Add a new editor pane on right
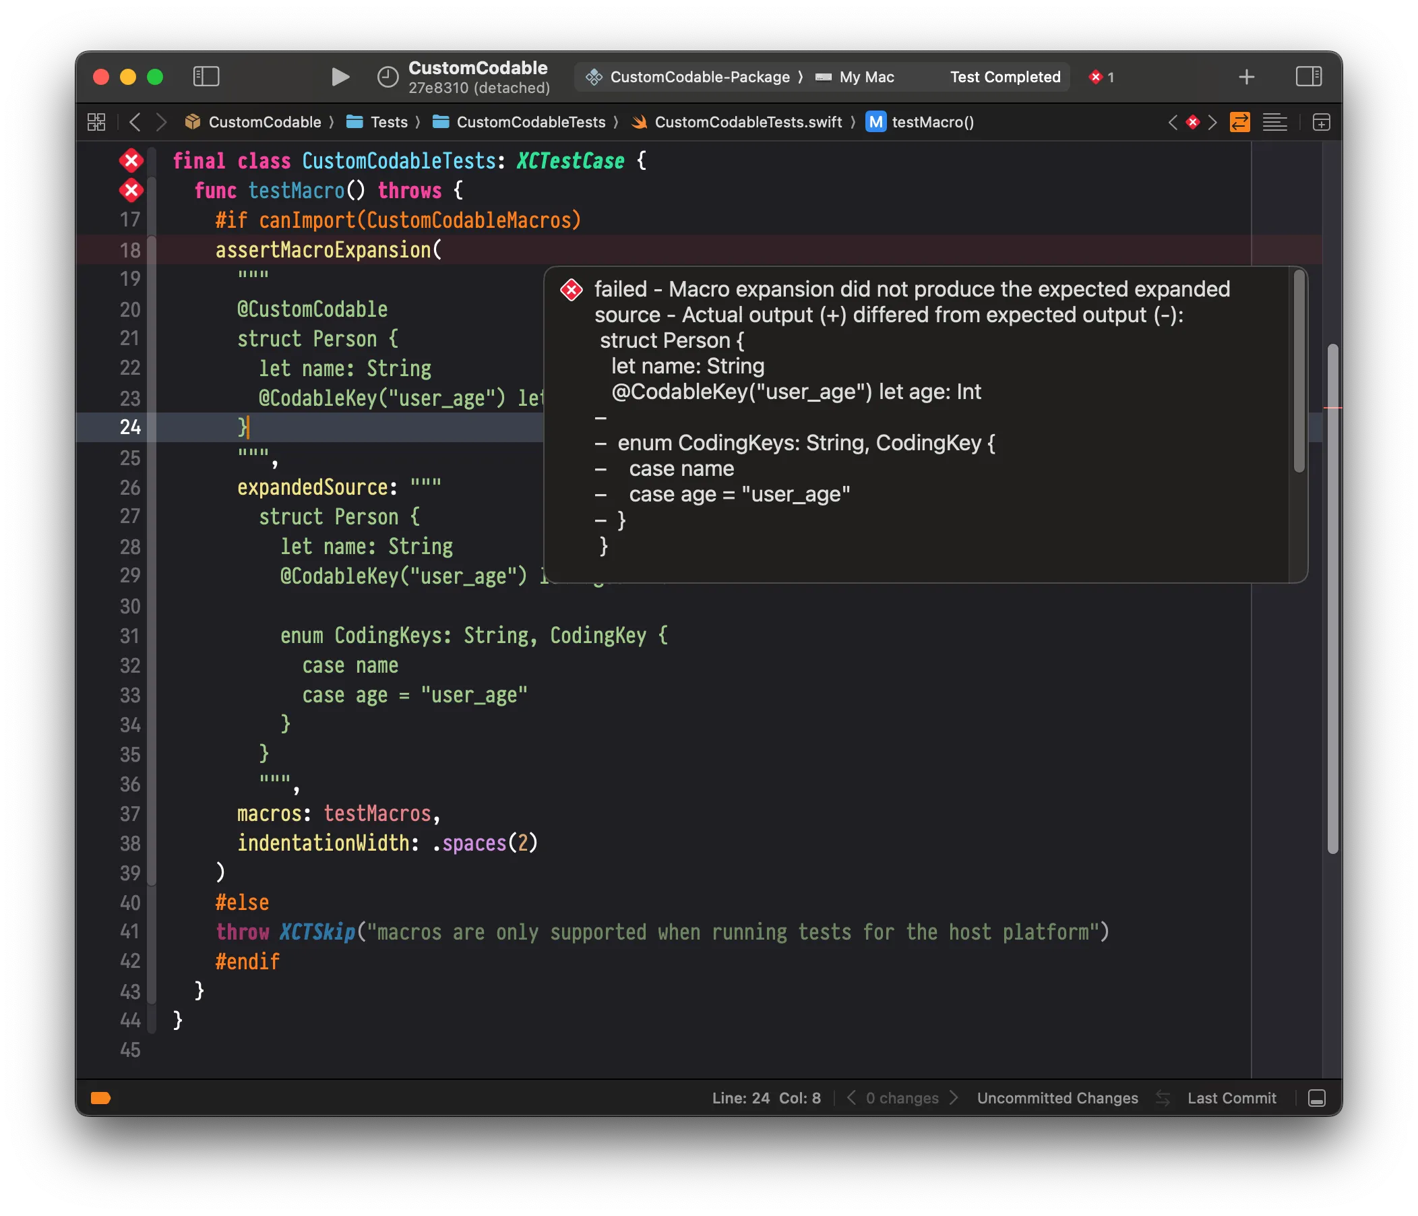Viewport: 1418px width, 1216px height. tap(1321, 123)
